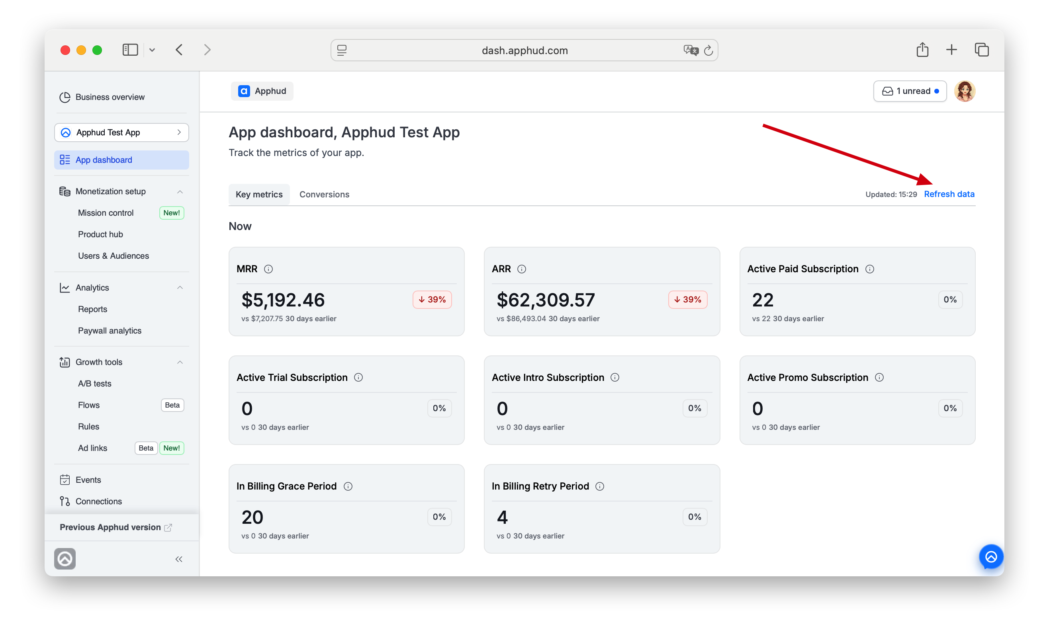The image size is (1049, 636).
Task: Click the ARR value $62,309.57
Action: [546, 300]
